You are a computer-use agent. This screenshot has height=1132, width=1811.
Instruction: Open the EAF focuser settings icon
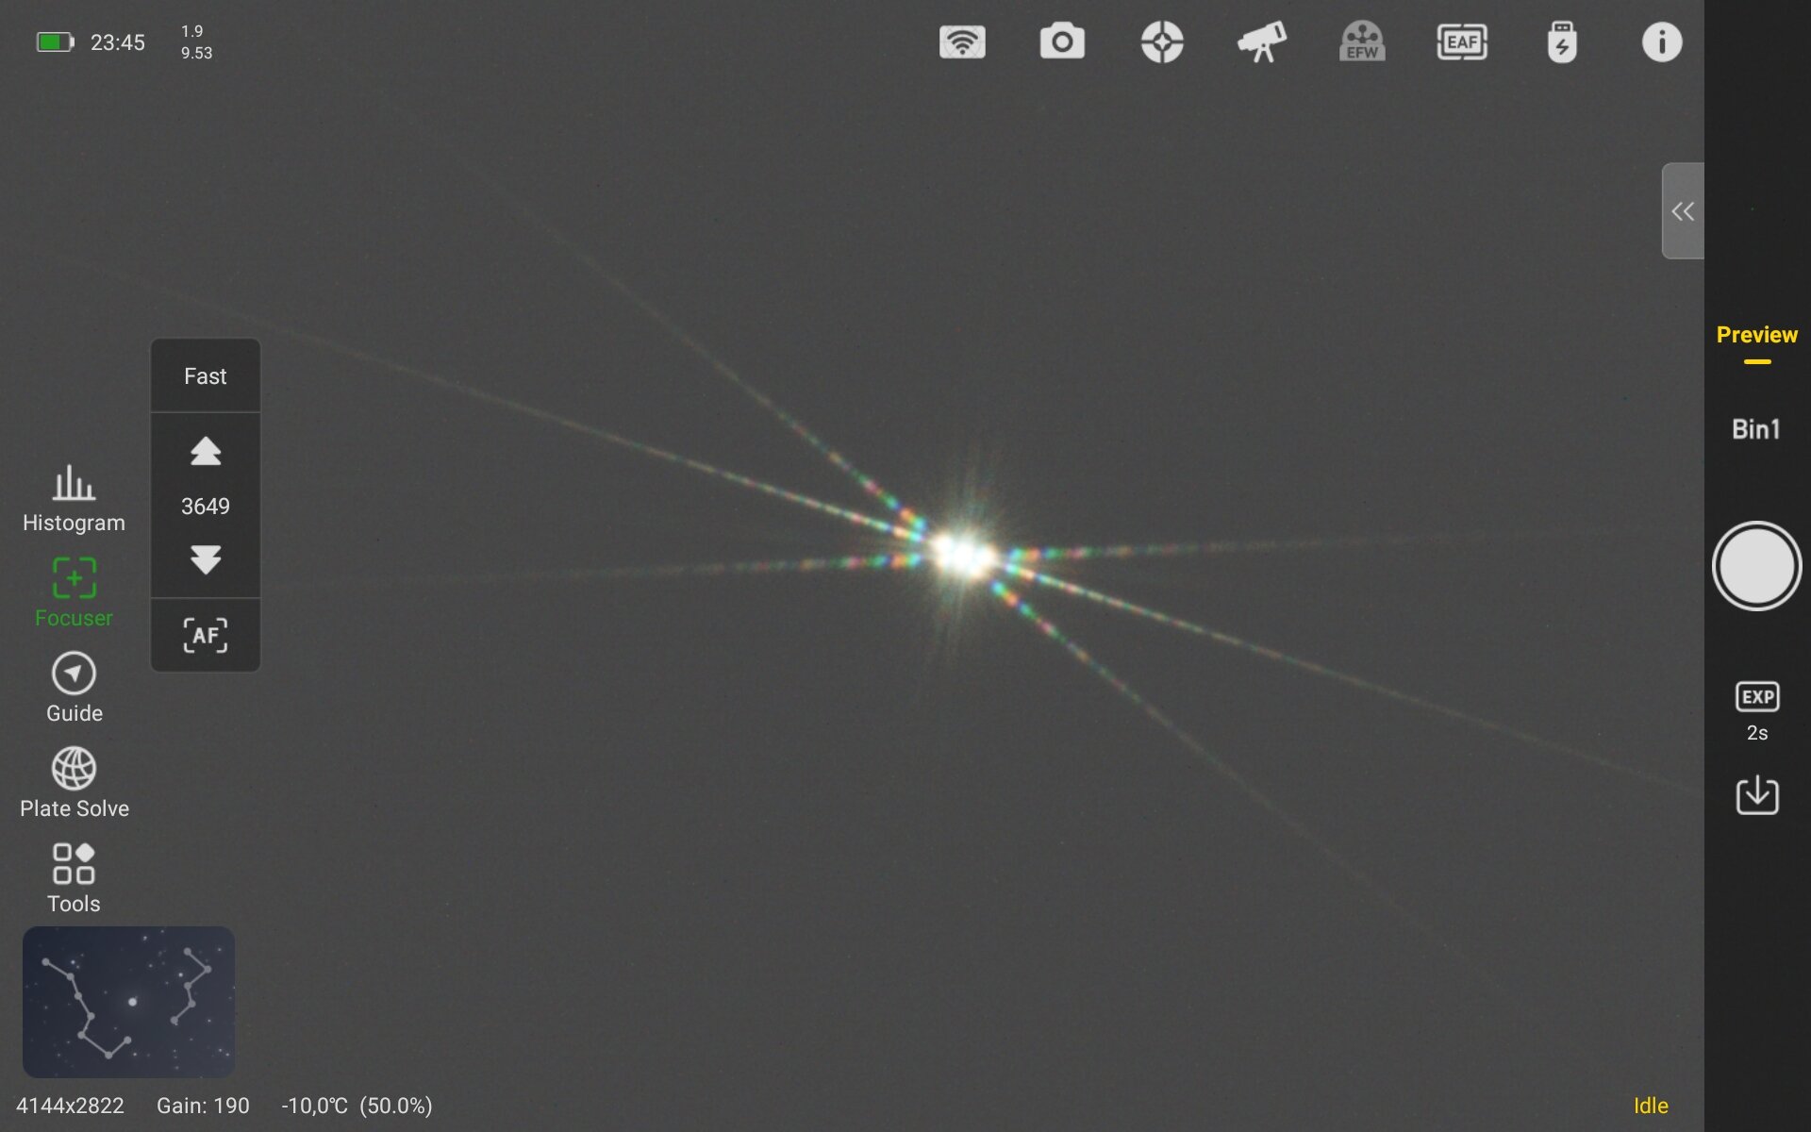[1462, 42]
